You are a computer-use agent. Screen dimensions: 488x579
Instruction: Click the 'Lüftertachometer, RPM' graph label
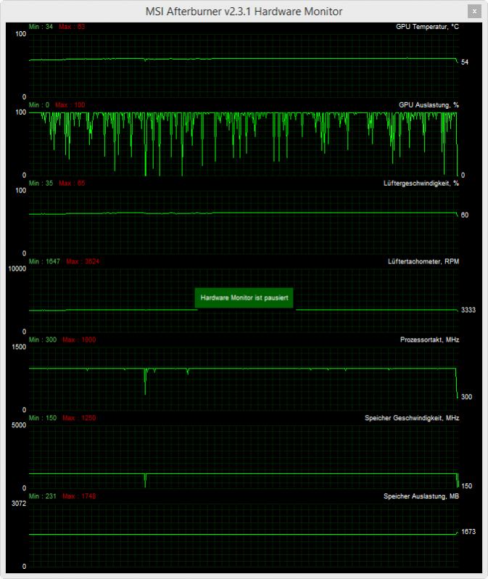click(423, 261)
